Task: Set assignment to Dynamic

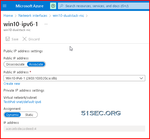Action: click(x=13, y=115)
